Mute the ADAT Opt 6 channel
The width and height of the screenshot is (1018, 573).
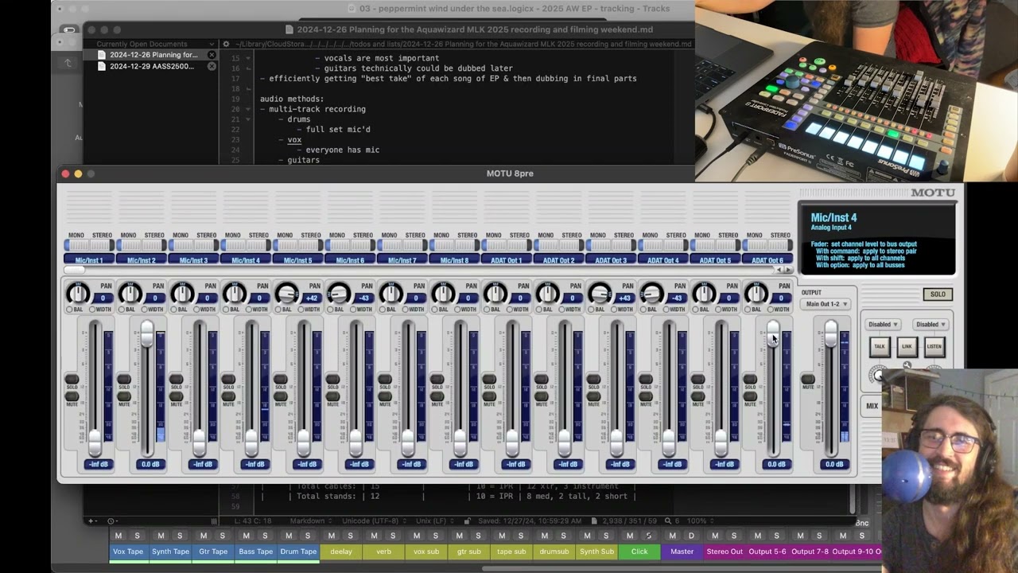point(750,396)
